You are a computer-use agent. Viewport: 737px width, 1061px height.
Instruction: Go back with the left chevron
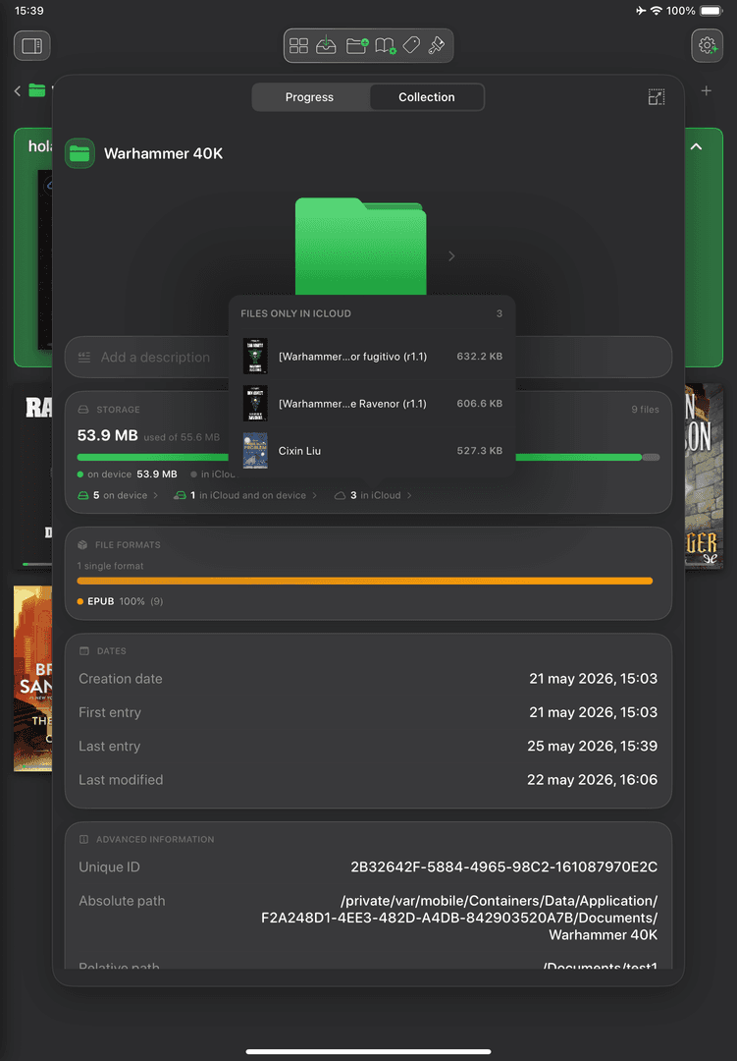pos(18,90)
